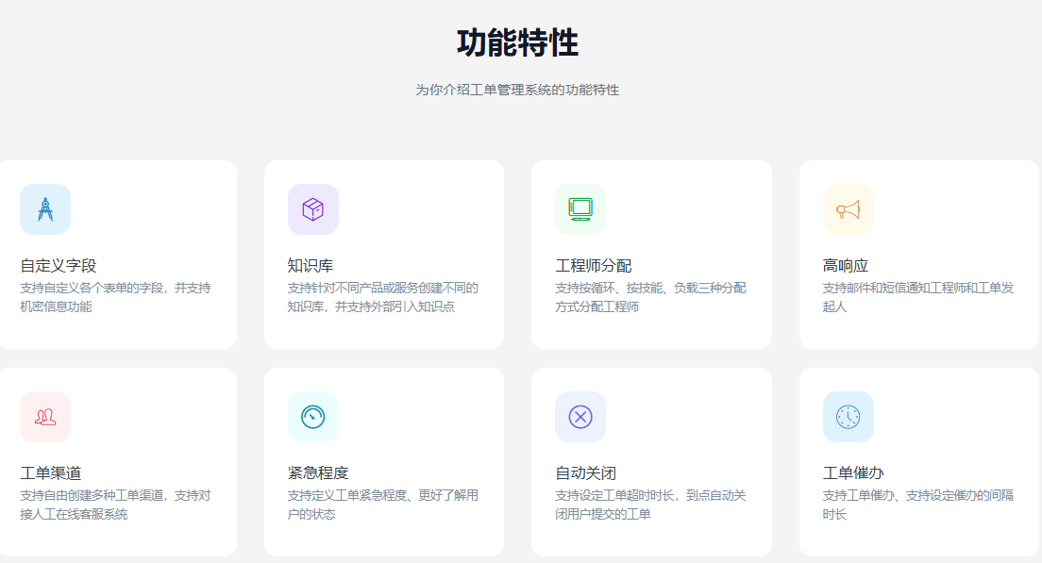Select the 工单渠道 feature title
Screen dimensions: 1042x563
51,473
